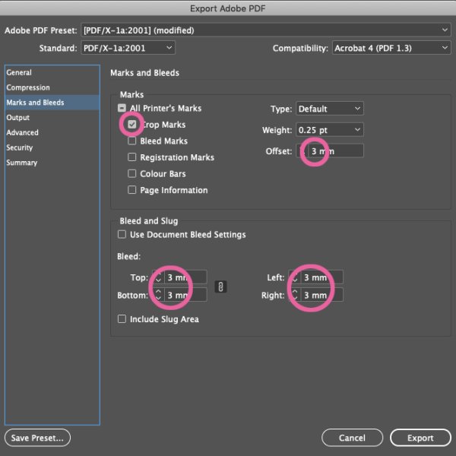This screenshot has height=456, width=456.
Task: Tick the Colour Bars checkbox
Action: (x=132, y=173)
